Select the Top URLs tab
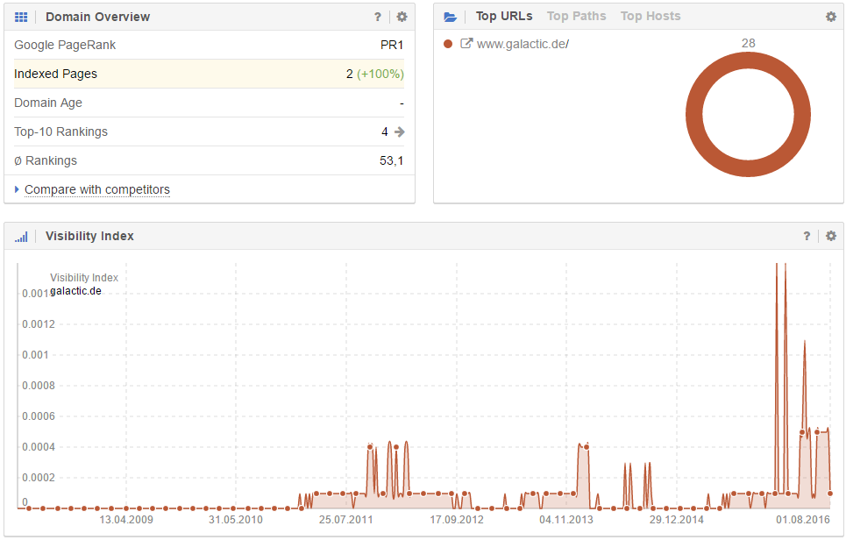Viewport: 846px width, 540px height. point(504,16)
